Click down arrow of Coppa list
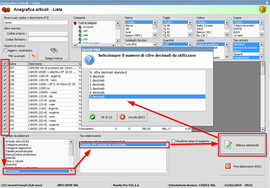The height and width of the screenshot is (188, 270). [262, 35]
